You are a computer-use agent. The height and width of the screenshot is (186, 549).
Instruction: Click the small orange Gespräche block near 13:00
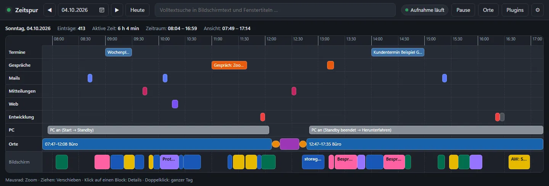(331, 65)
